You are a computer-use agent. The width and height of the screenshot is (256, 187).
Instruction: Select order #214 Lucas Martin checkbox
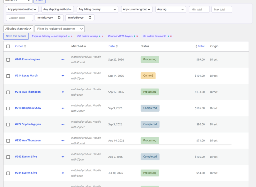pos(8,76)
